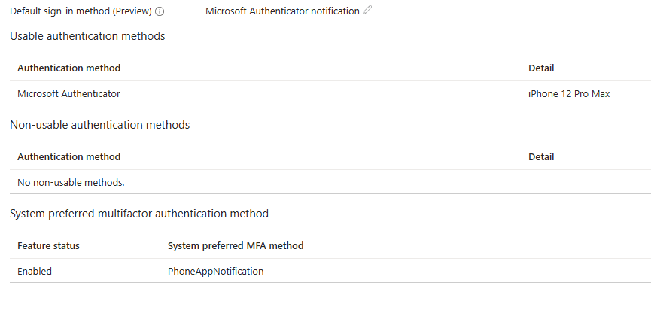Click the iPhone 12 Pro Max detail cell
This screenshot has height=325, width=651.
point(569,94)
